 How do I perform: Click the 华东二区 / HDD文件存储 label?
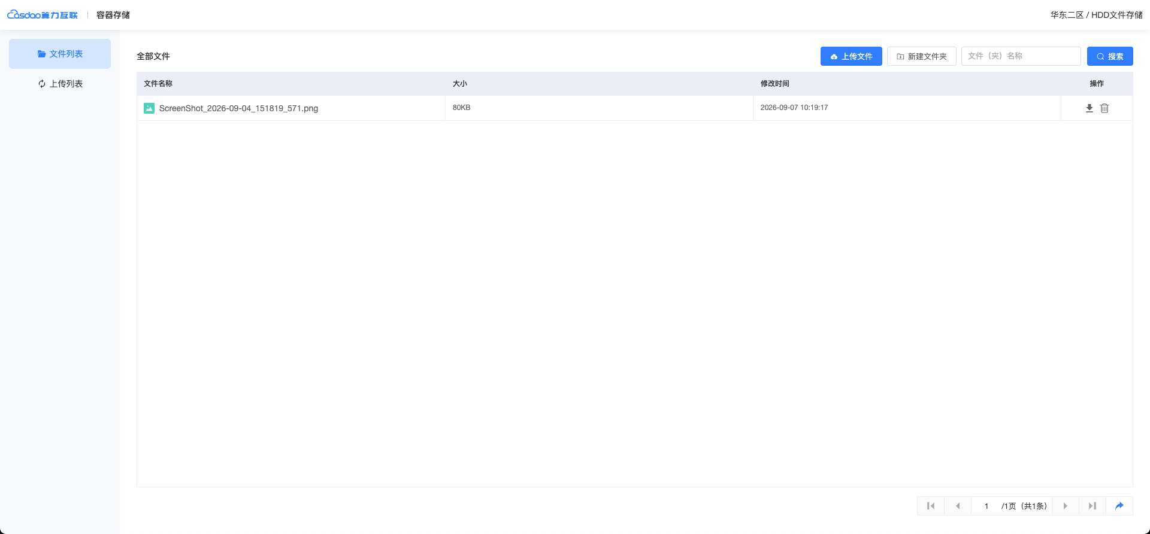pos(1096,15)
